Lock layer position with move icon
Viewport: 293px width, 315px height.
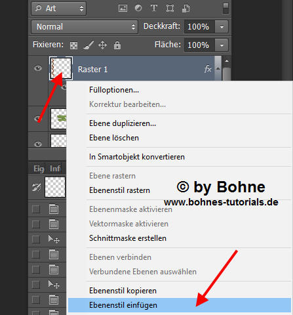point(102,45)
